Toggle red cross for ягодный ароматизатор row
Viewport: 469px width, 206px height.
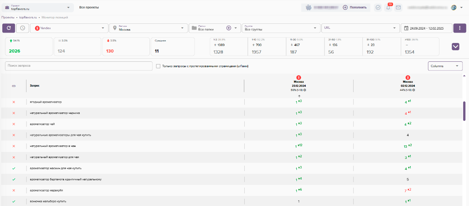14,102
